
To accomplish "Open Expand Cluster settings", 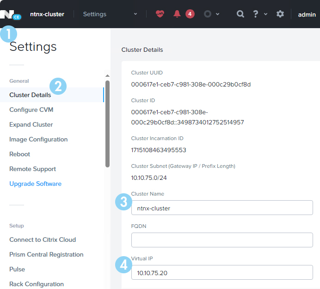I will (x=31, y=124).
